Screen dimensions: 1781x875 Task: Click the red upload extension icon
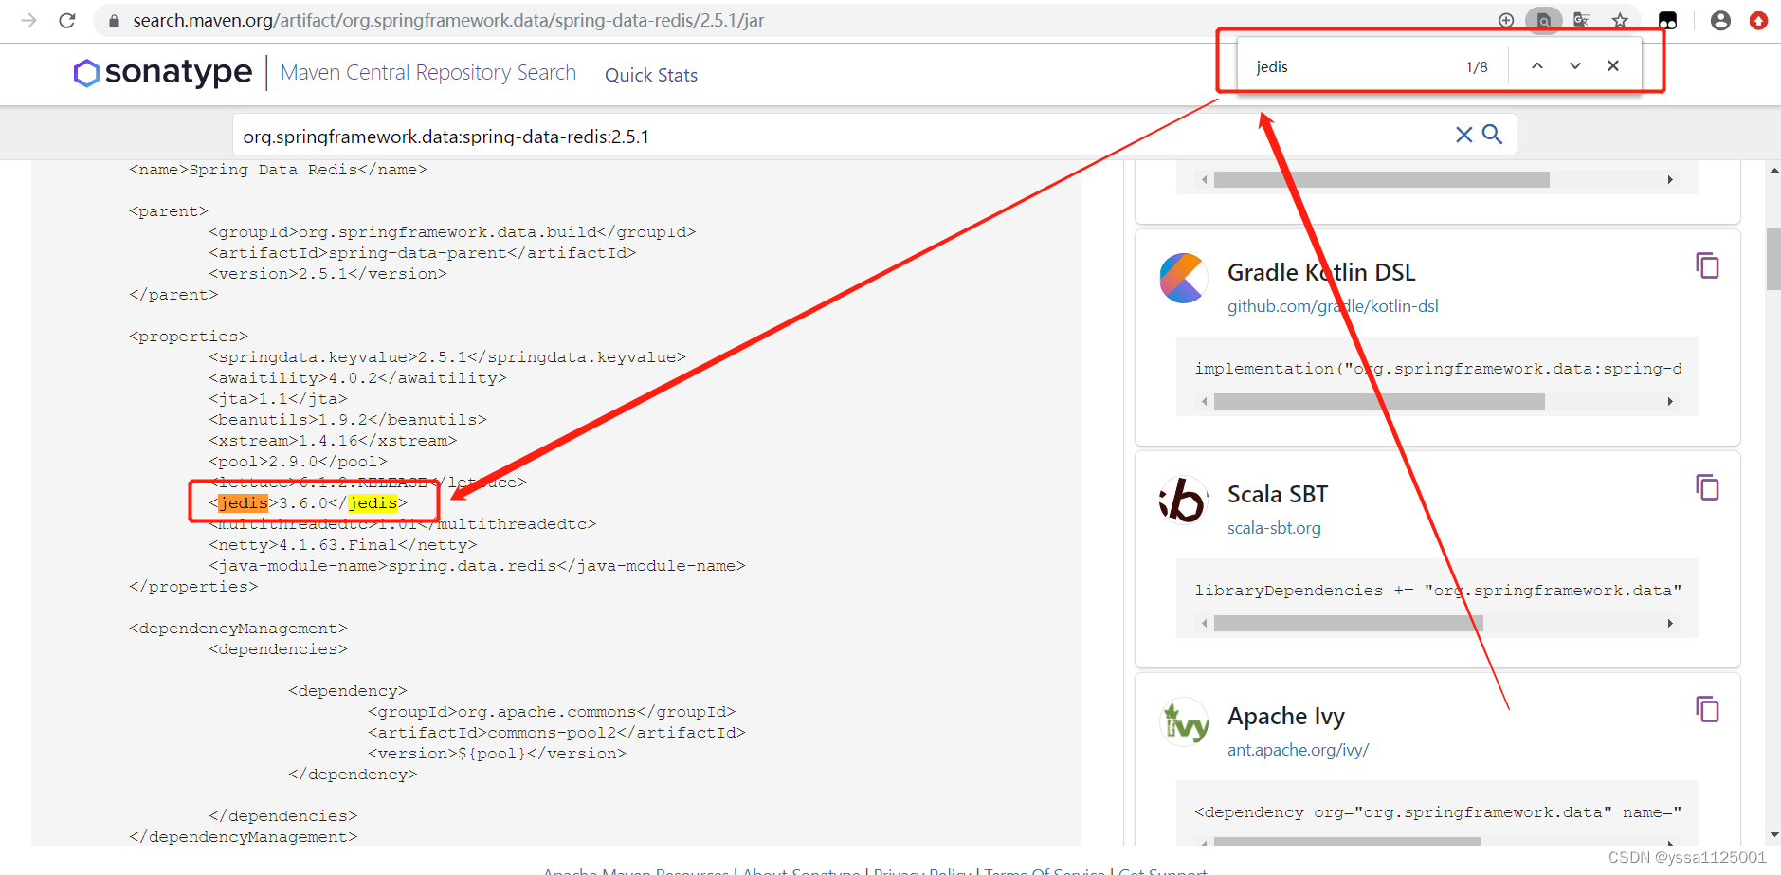point(1759,20)
